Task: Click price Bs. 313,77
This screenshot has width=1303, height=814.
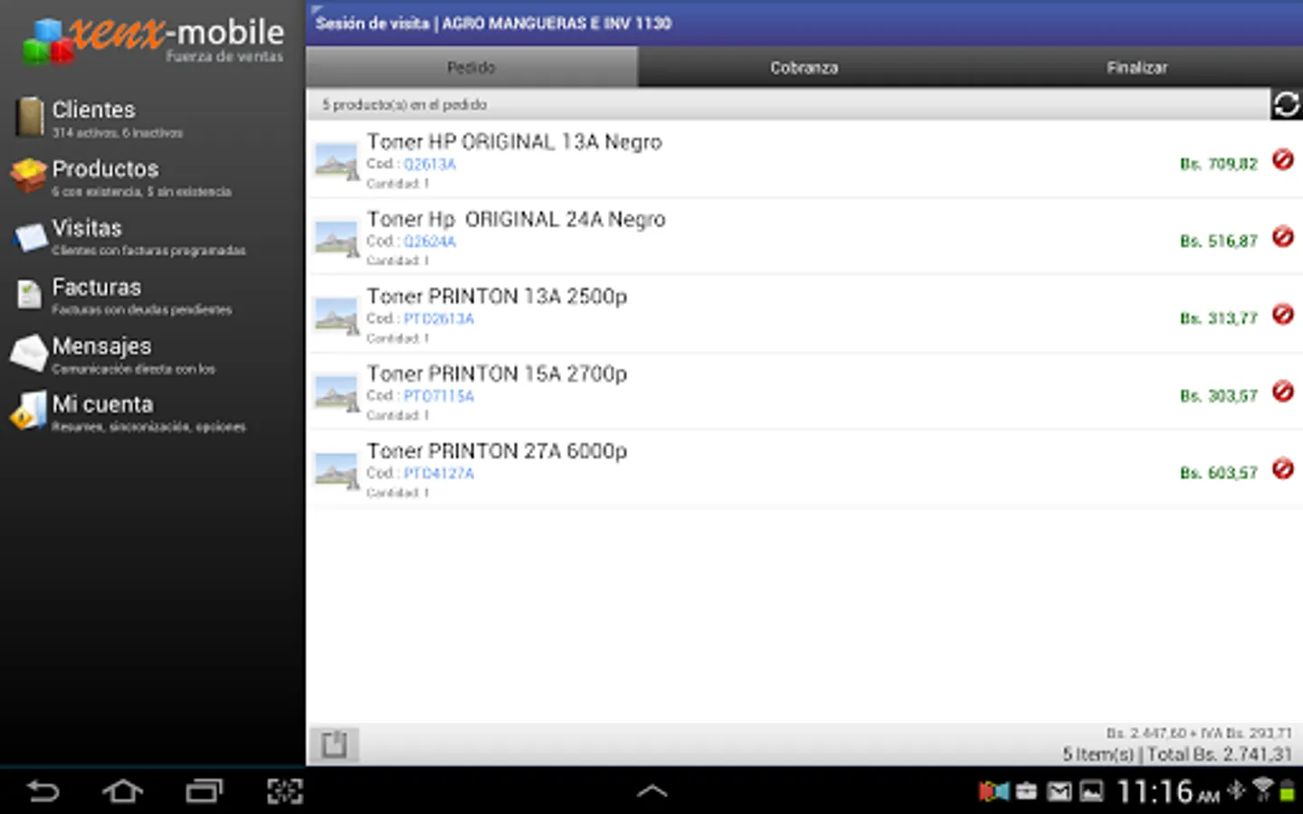Action: point(1218,318)
